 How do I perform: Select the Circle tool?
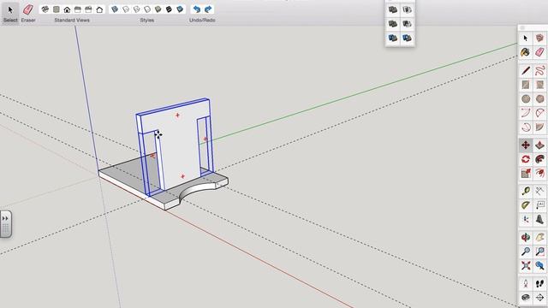click(x=526, y=99)
